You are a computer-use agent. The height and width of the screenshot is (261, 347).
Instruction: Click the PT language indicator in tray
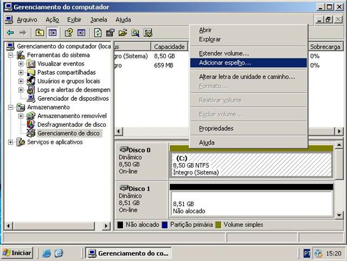coord(307,253)
